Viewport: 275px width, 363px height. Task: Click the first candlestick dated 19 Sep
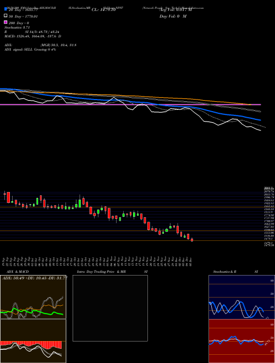click(x=4, y=195)
